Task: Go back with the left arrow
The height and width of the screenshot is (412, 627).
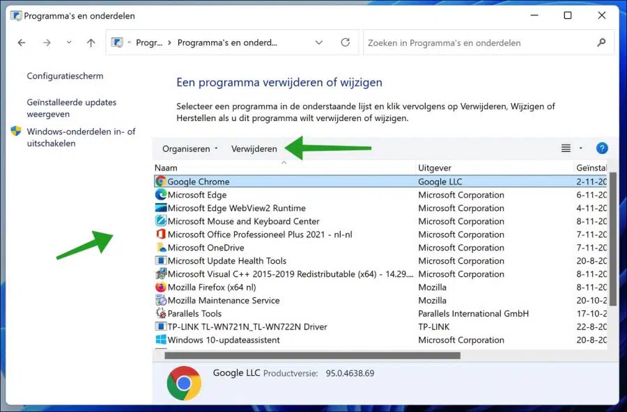Action: point(22,42)
